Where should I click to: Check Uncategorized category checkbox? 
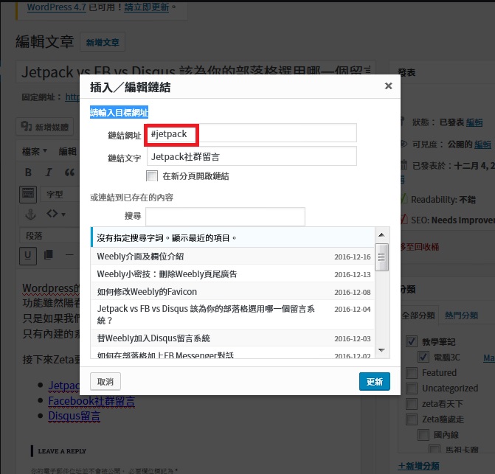click(412, 388)
